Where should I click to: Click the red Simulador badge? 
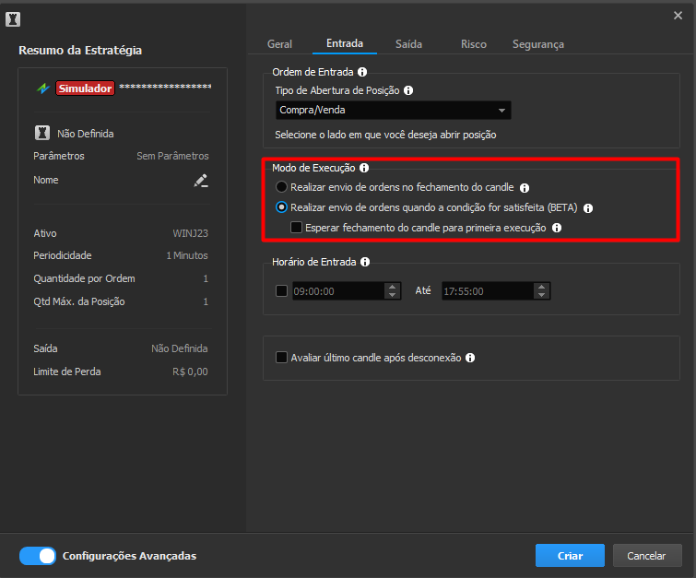pyautogui.click(x=85, y=88)
